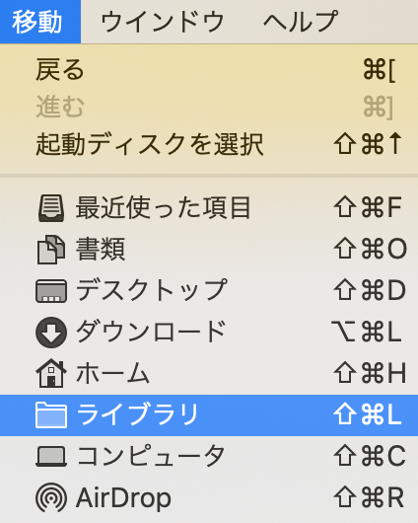
Task: Click the デスクトップ desktop icon
Action: pyautogui.click(x=51, y=291)
